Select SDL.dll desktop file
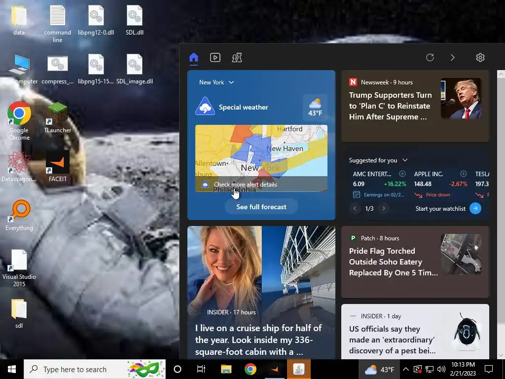 pyautogui.click(x=135, y=20)
